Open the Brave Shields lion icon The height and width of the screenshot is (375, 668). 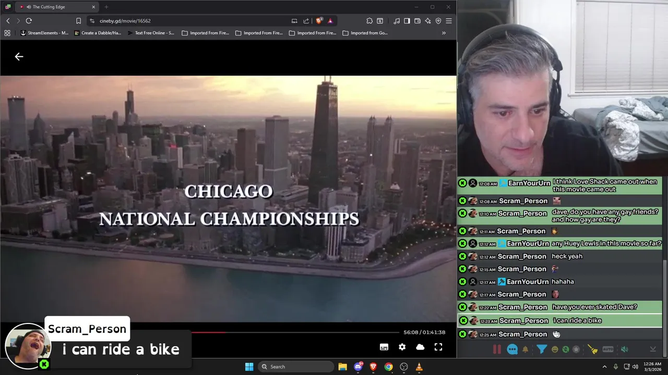[x=319, y=21]
